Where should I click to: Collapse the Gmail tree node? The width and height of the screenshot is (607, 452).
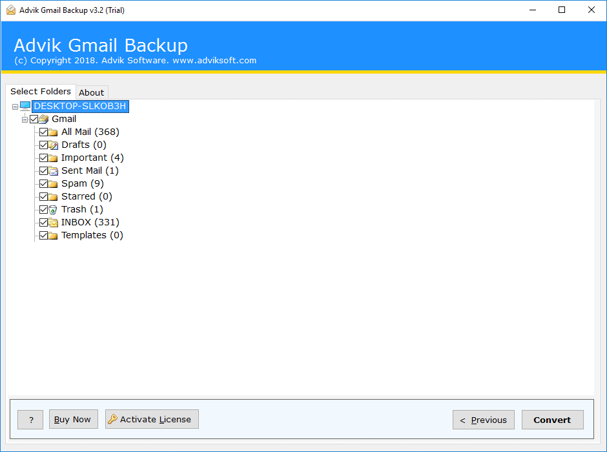point(25,119)
